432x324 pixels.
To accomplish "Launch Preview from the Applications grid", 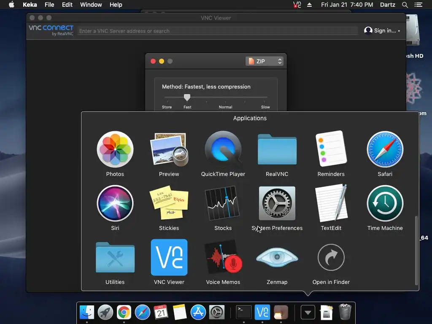I will click(x=169, y=149).
